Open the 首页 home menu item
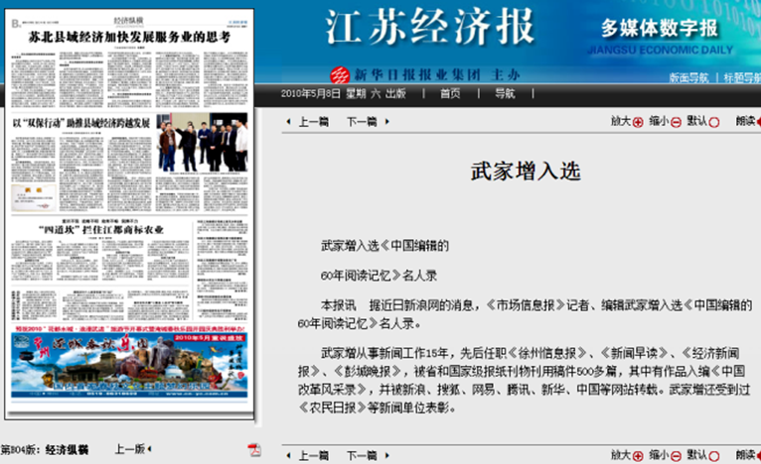The width and height of the screenshot is (761, 464). point(450,93)
